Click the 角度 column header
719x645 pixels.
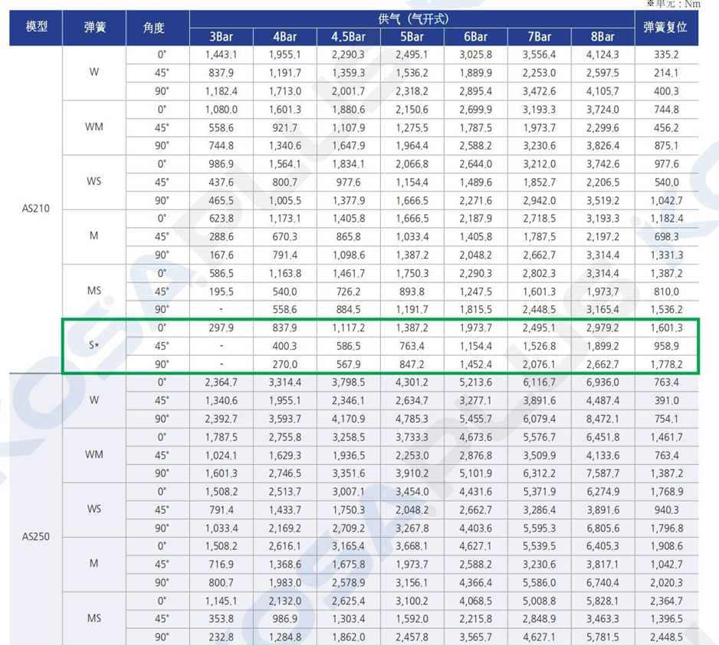pyautogui.click(x=154, y=28)
